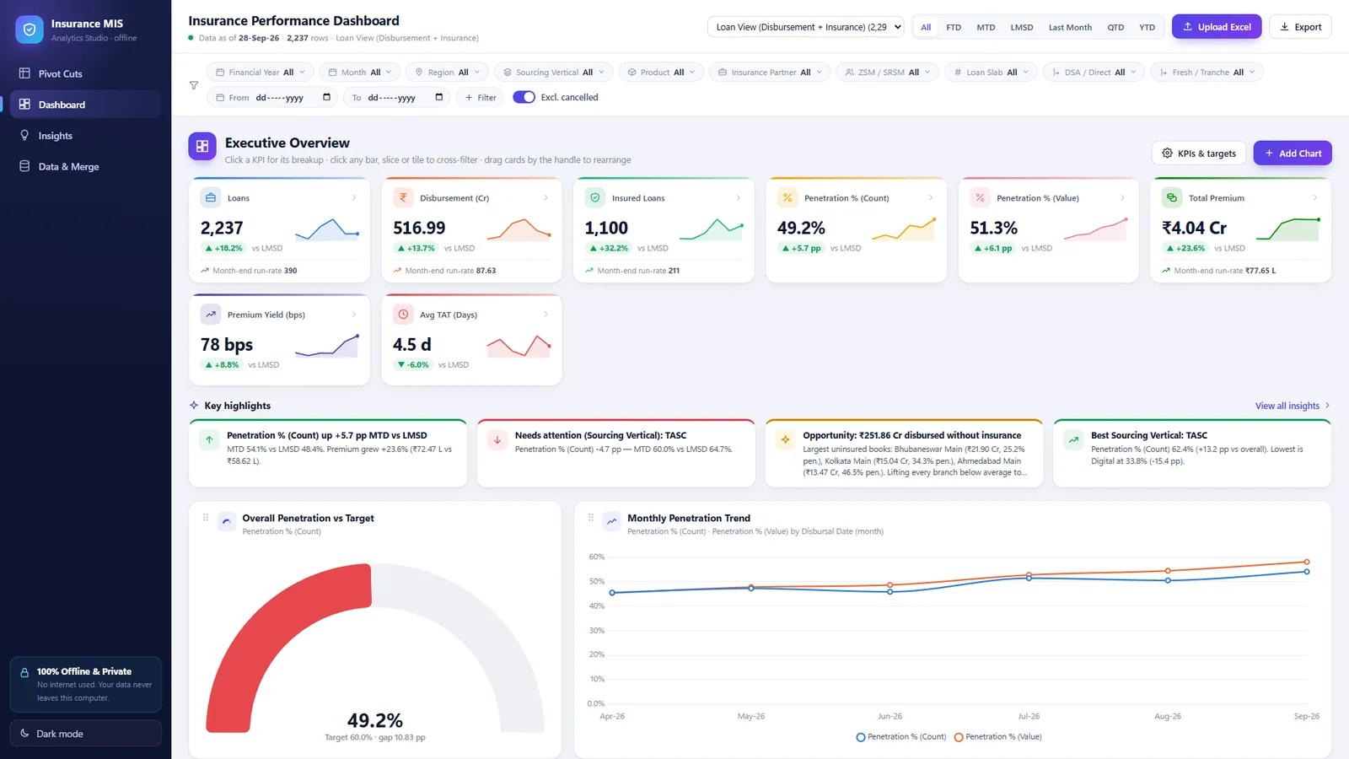Screen dimensions: 1349x759
Task: Click the Penetration % (Value) percent icon
Action: click(980, 197)
